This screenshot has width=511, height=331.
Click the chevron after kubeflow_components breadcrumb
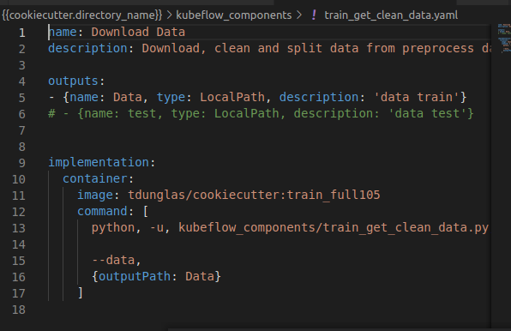click(299, 15)
